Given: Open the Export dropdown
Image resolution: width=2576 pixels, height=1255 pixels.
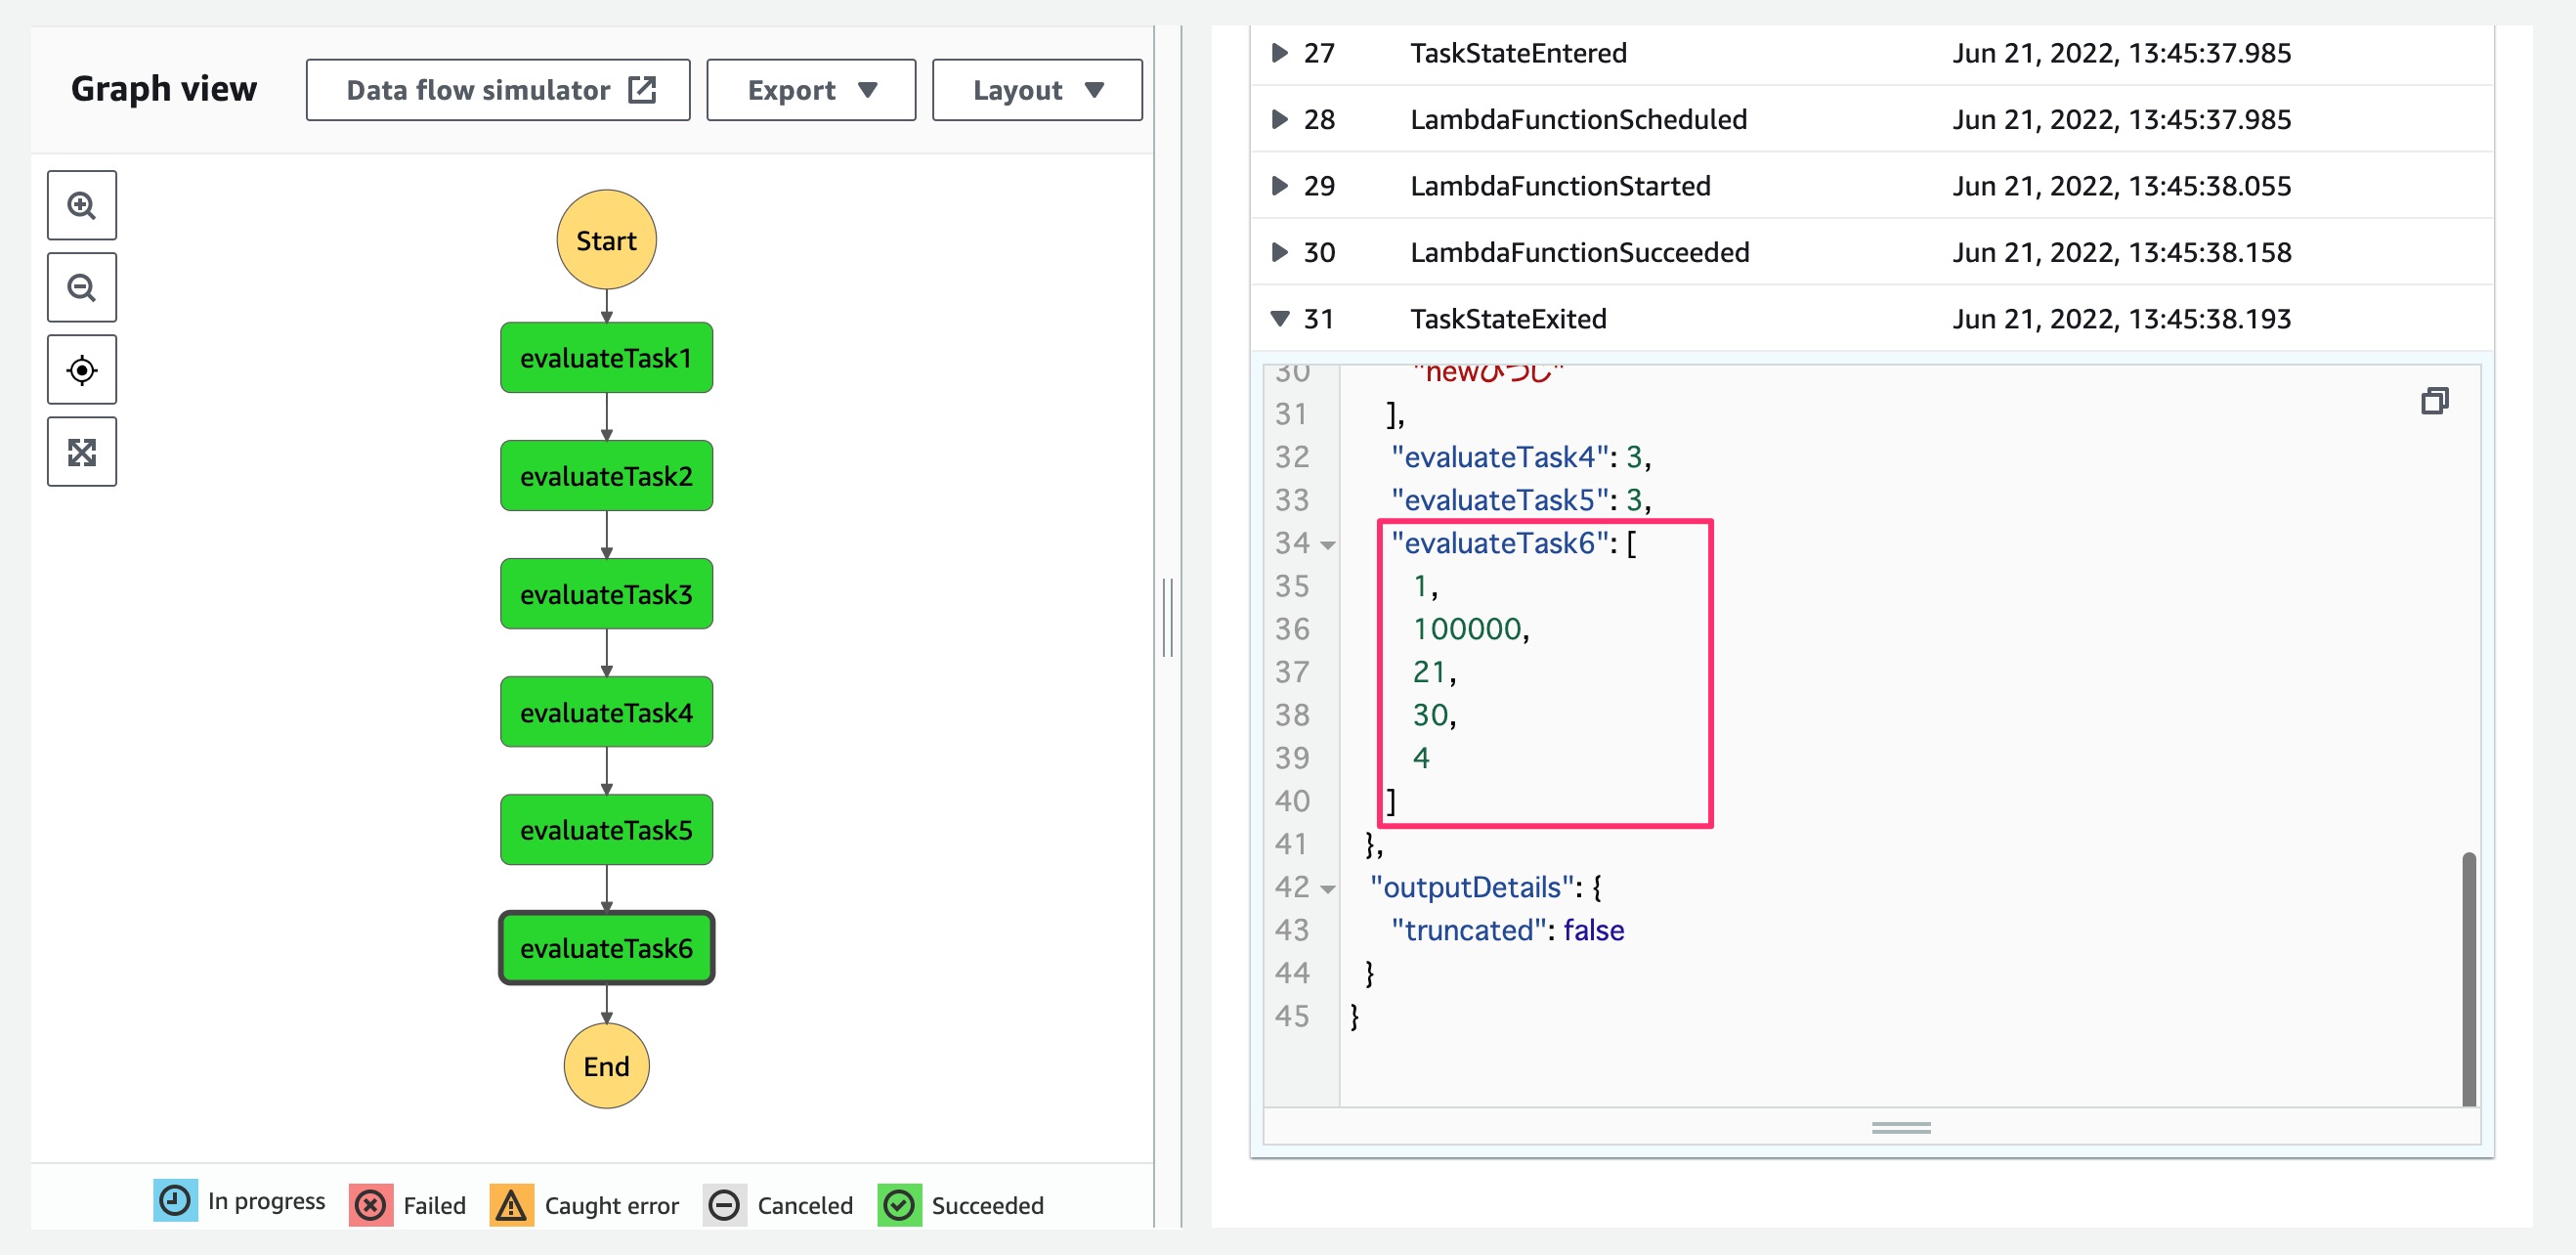Looking at the screenshot, I should pyautogui.click(x=811, y=90).
